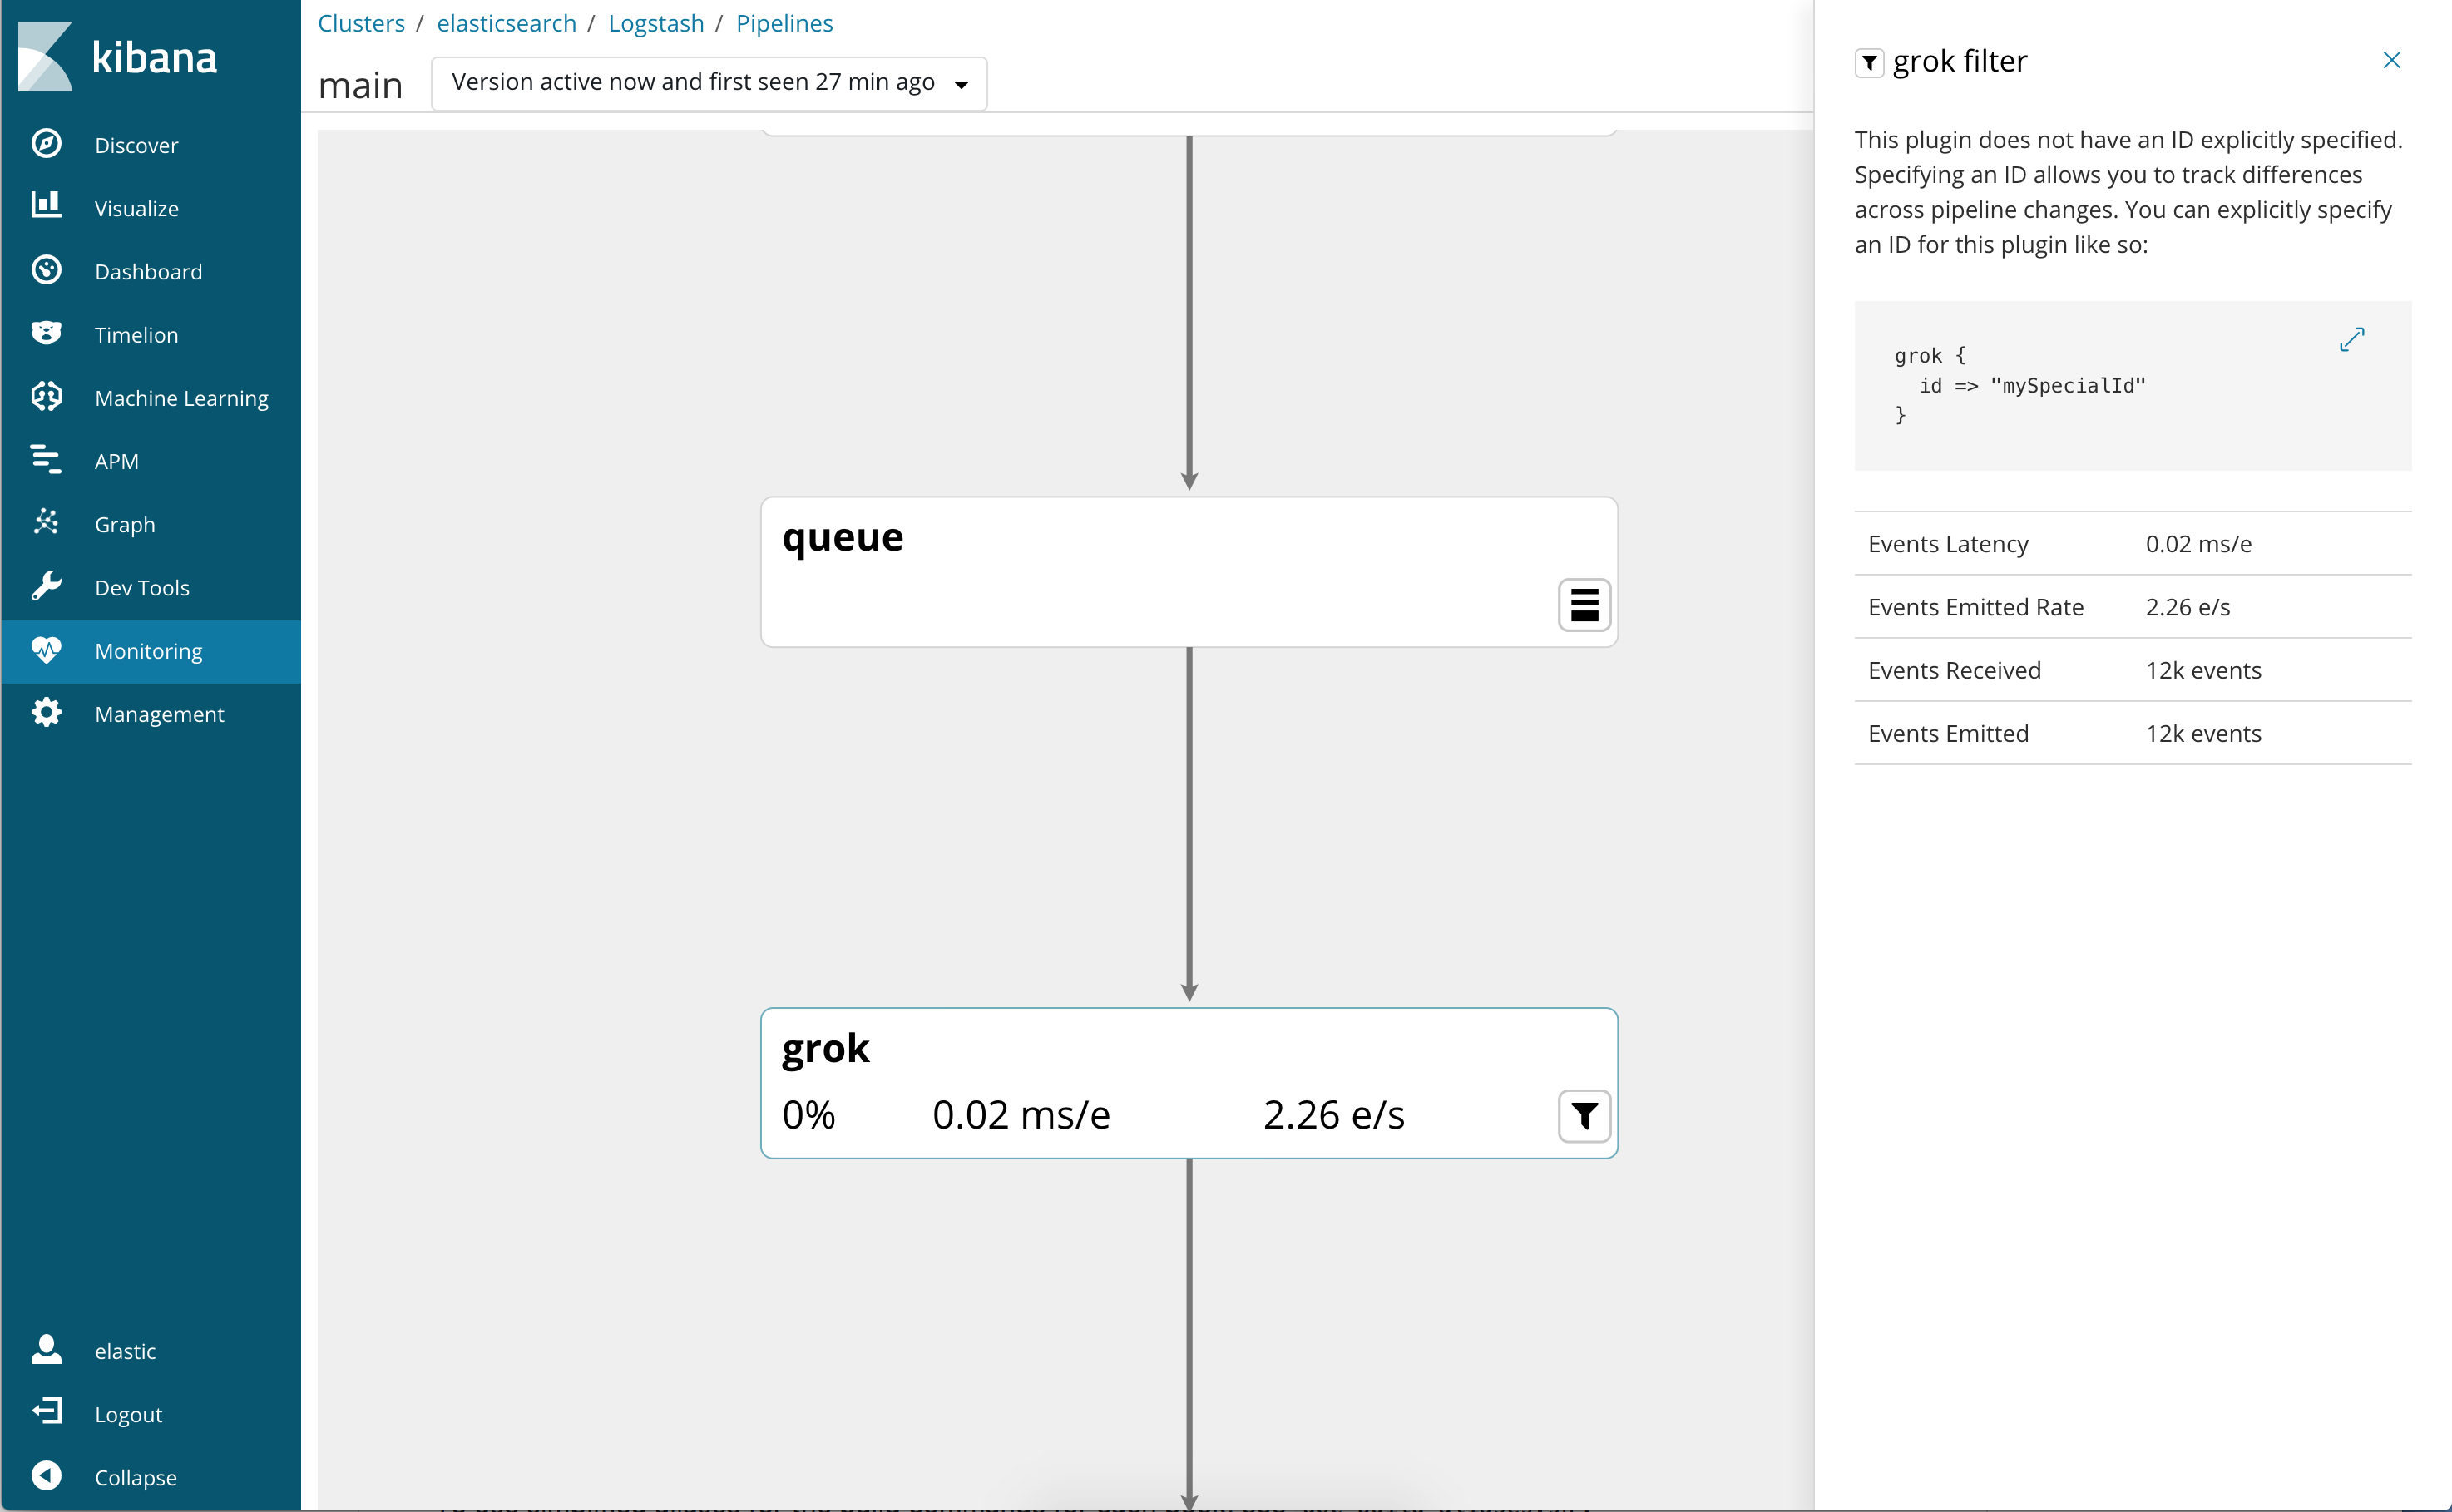Screen dimensions: 2452x1512
Task: Click the Timelion mask icon
Action: (x=46, y=333)
